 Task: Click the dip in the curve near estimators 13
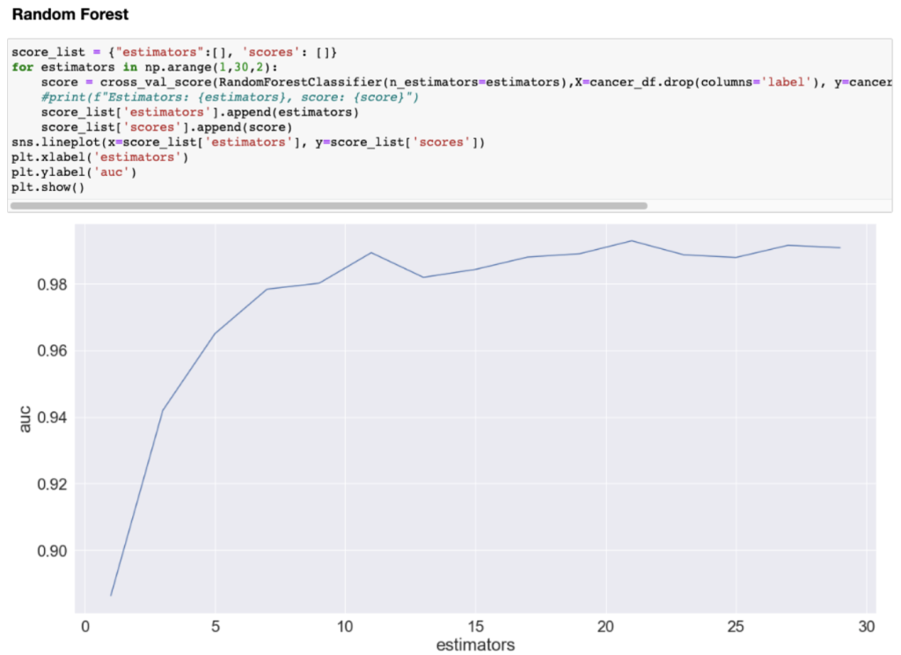pyautogui.click(x=424, y=277)
